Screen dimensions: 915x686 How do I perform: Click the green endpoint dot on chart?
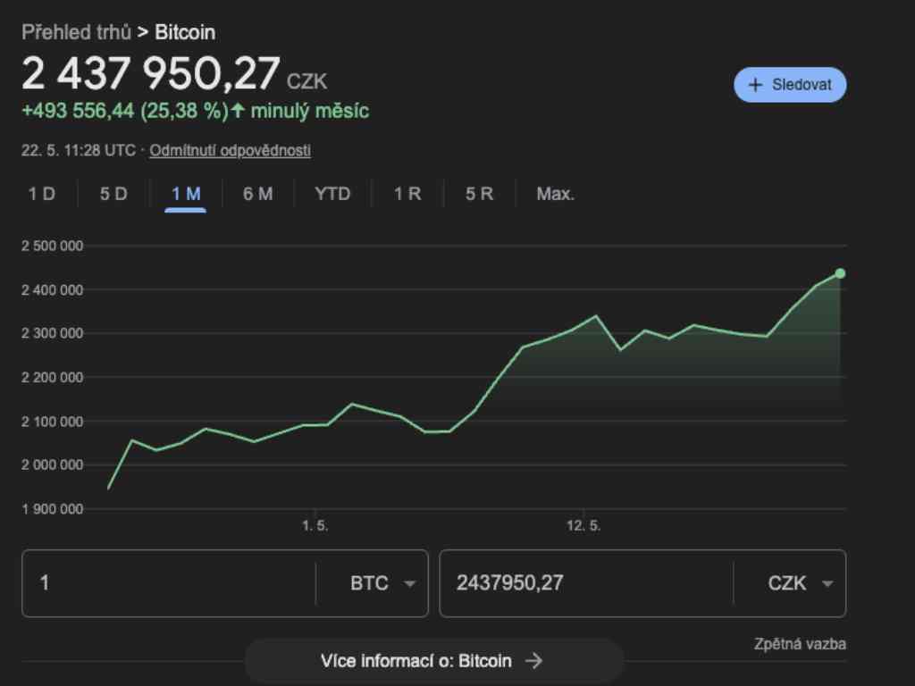pos(840,273)
